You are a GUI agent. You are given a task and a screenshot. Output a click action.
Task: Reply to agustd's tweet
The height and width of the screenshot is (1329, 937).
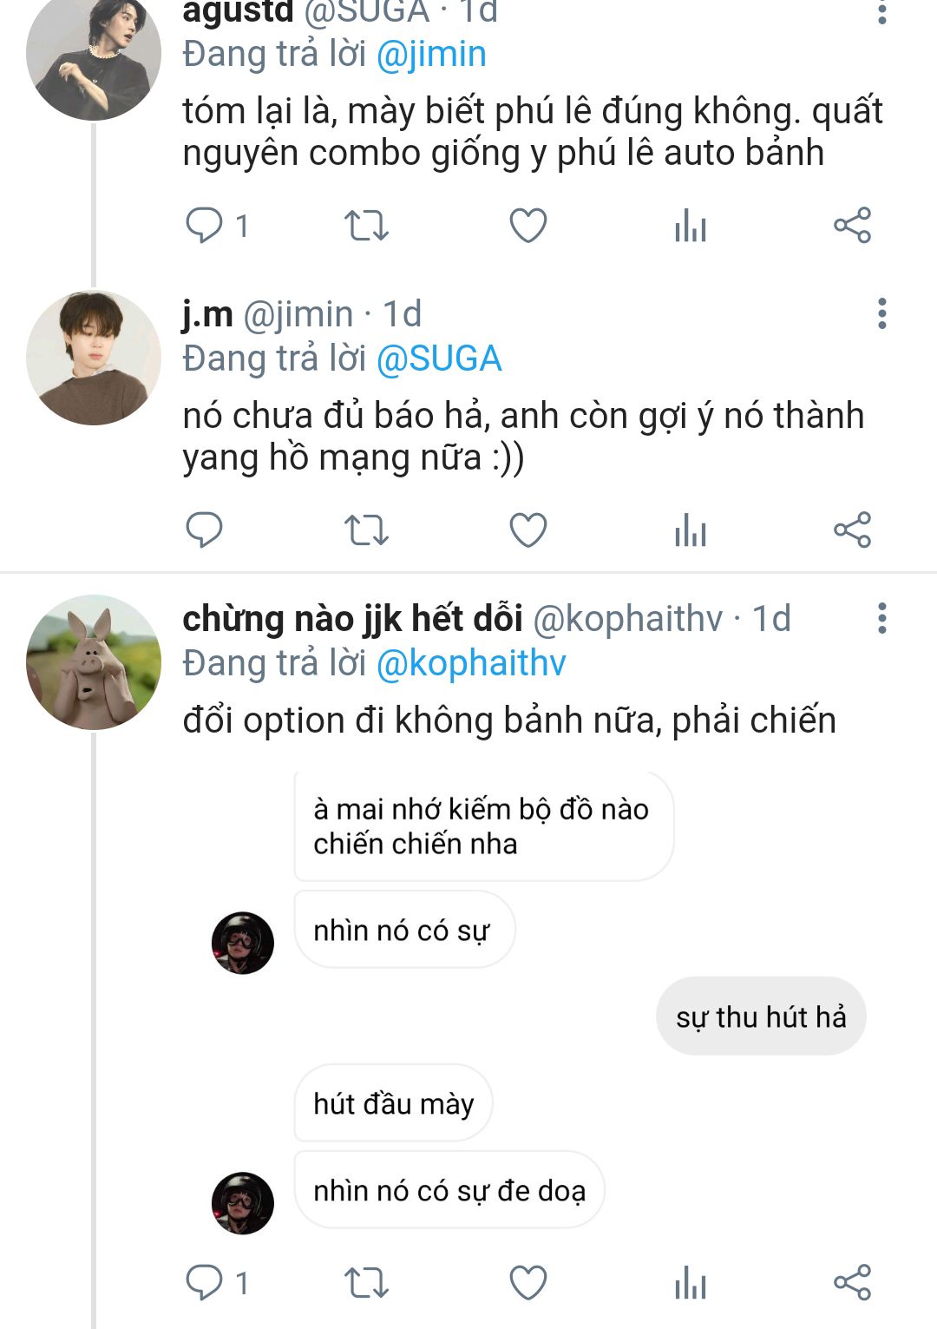(205, 226)
